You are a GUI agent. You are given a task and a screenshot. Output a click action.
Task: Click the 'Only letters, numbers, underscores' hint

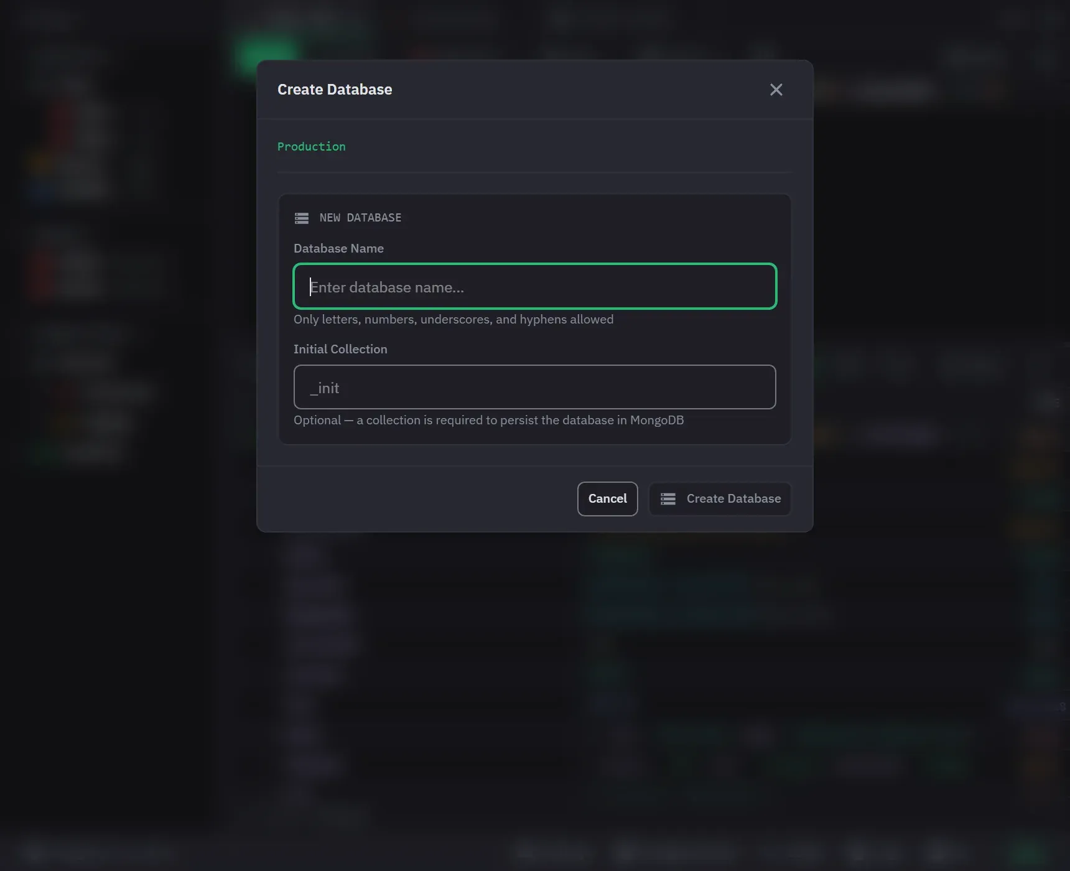[x=454, y=319]
